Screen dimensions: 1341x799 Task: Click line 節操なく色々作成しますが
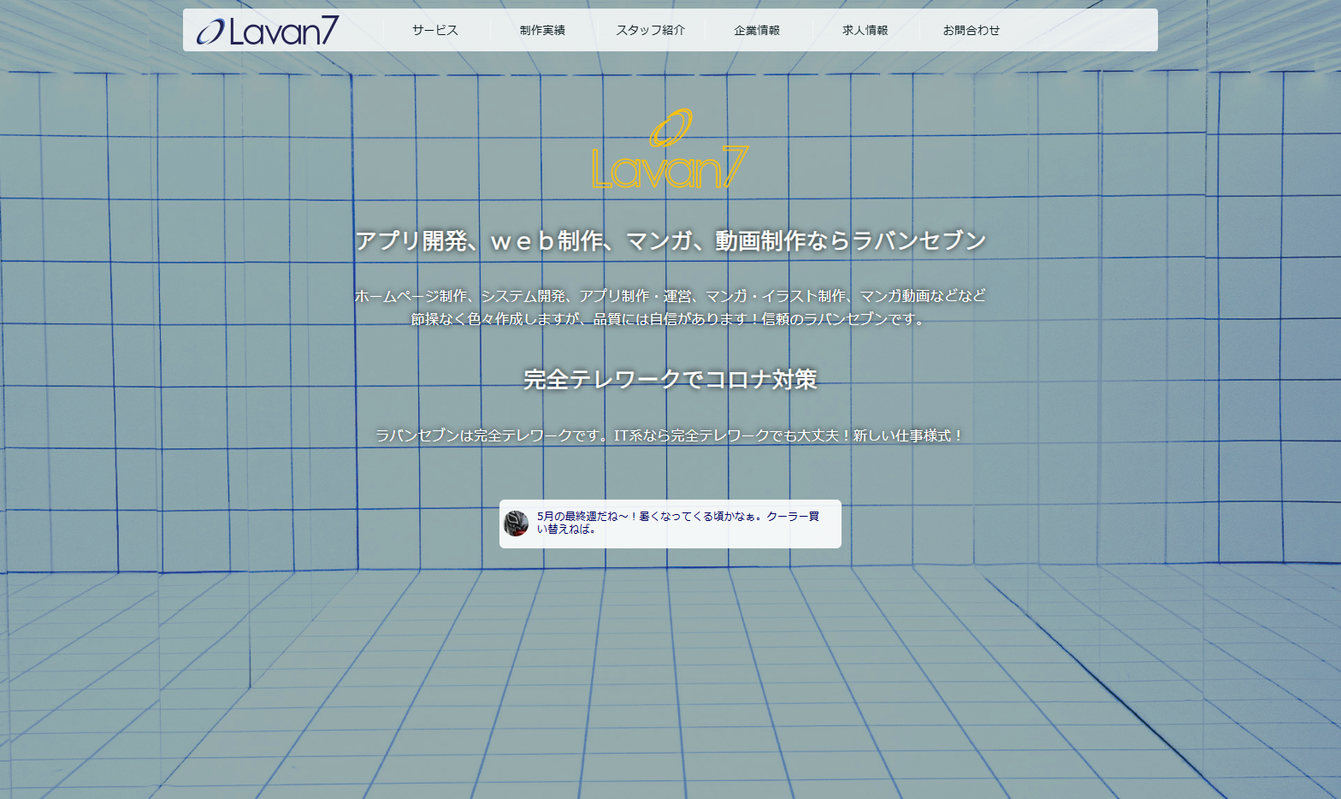(670, 319)
